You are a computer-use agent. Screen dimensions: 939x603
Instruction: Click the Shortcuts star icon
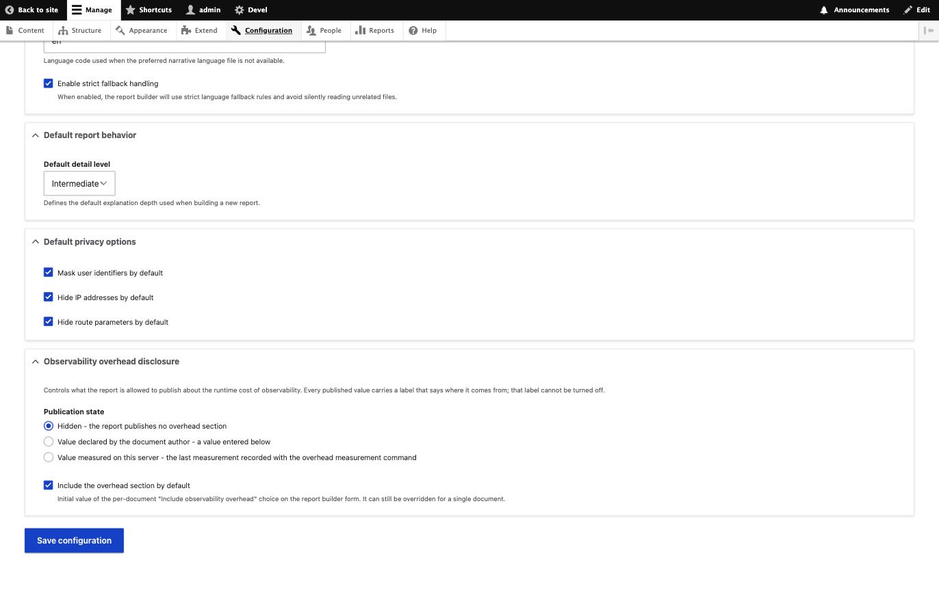pos(130,10)
